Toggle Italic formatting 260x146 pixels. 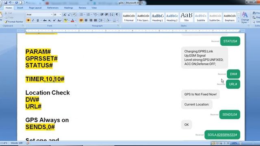(33, 20)
